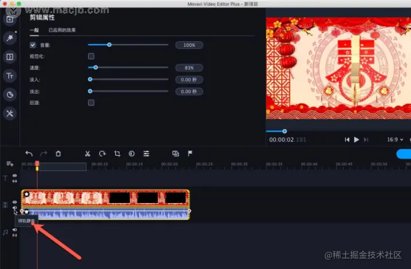Rotate the selected clip
The image size is (411, 269).
point(102,153)
